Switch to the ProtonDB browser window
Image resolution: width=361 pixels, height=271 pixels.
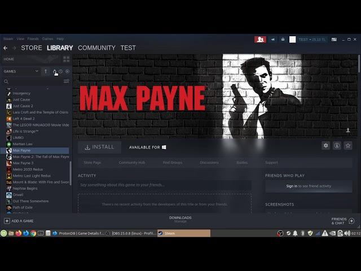pos(78,233)
